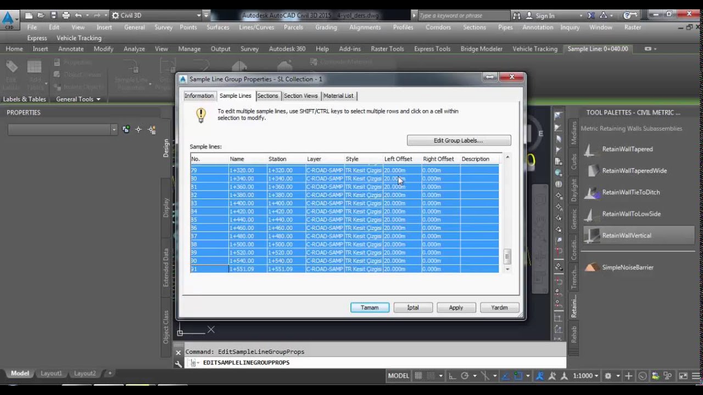Switch to the Information tab in dialog
The image size is (703, 395).
click(x=199, y=95)
